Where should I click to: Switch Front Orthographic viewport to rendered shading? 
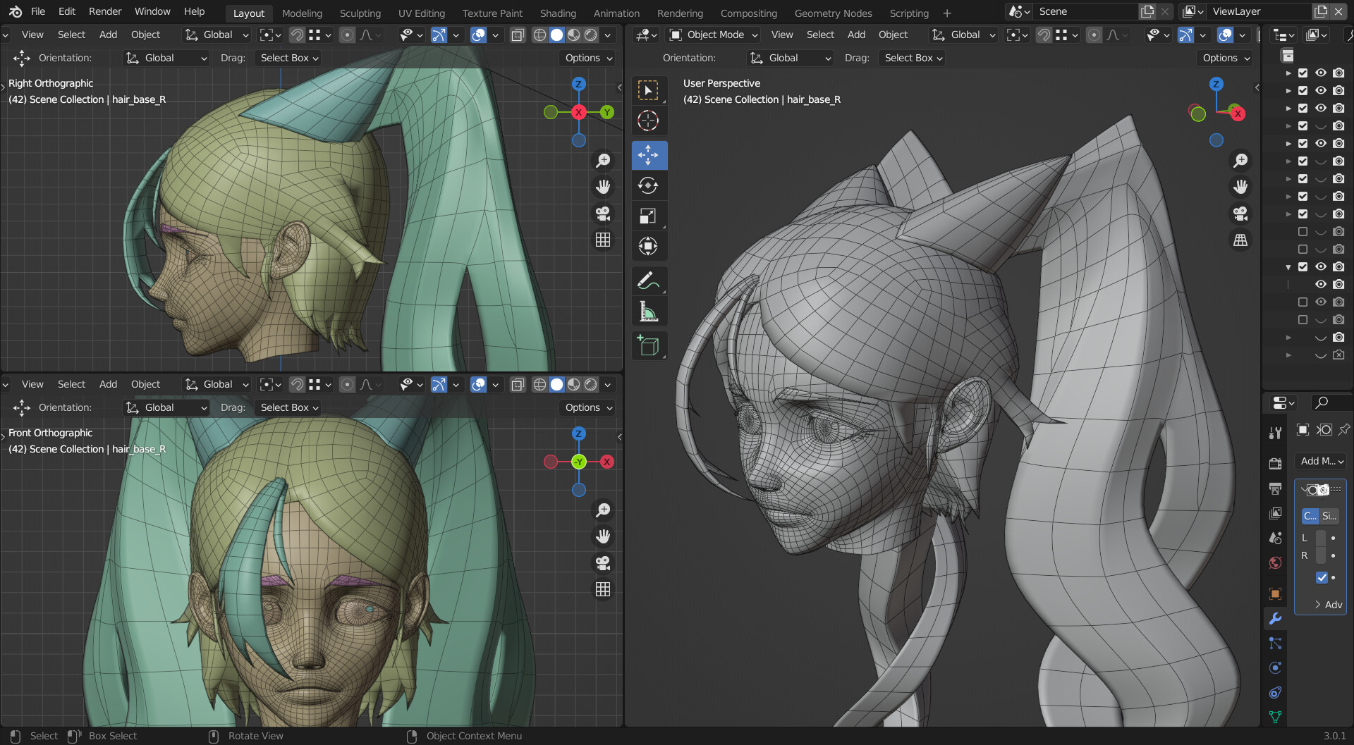coord(591,384)
